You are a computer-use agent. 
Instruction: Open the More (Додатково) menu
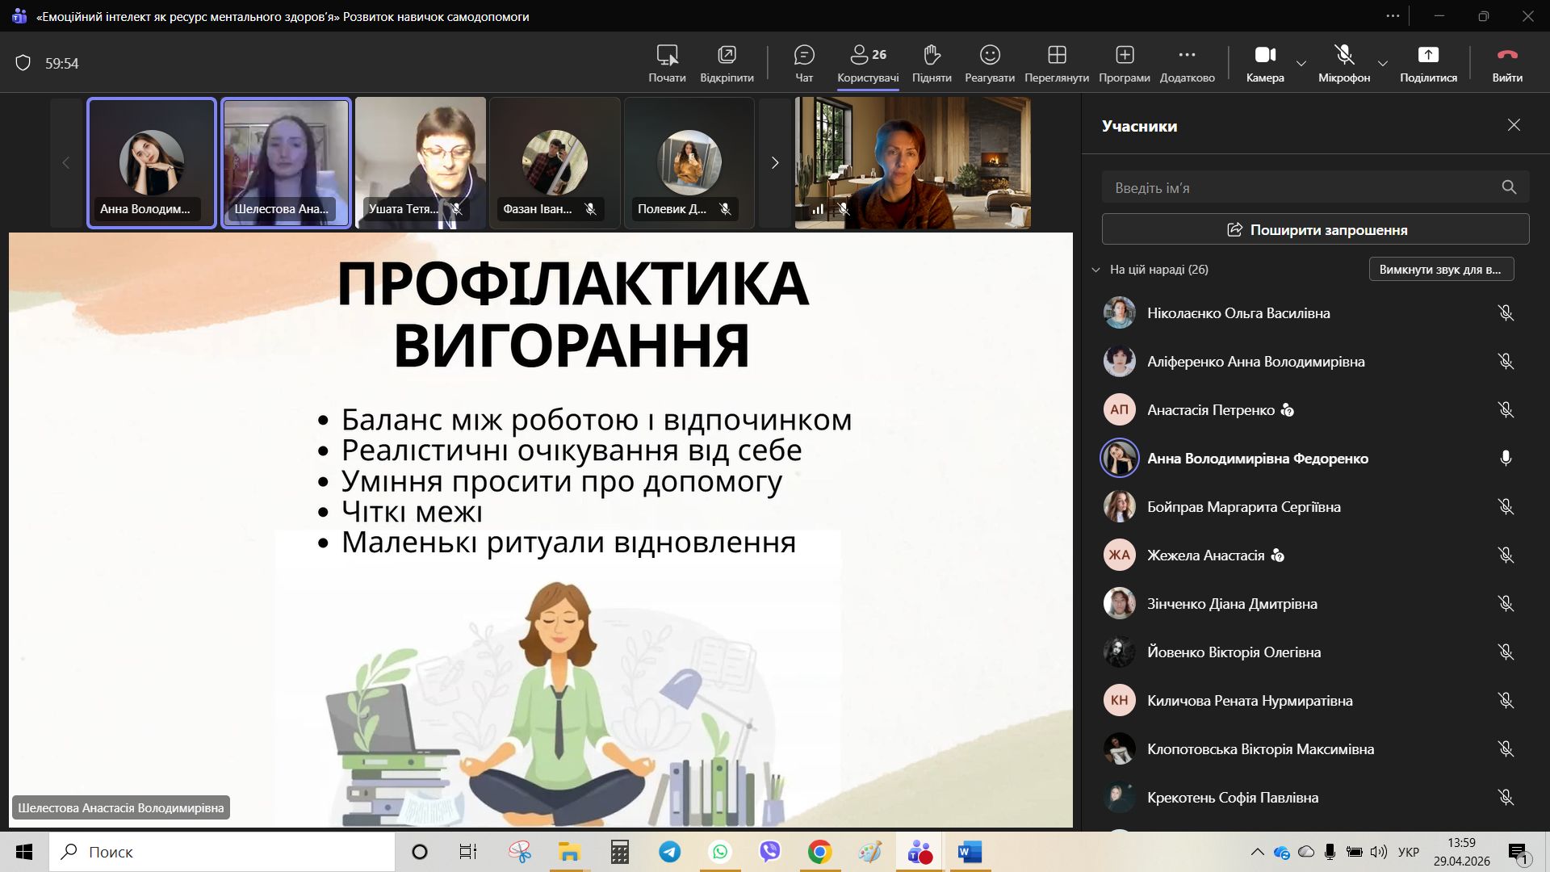1187,55
